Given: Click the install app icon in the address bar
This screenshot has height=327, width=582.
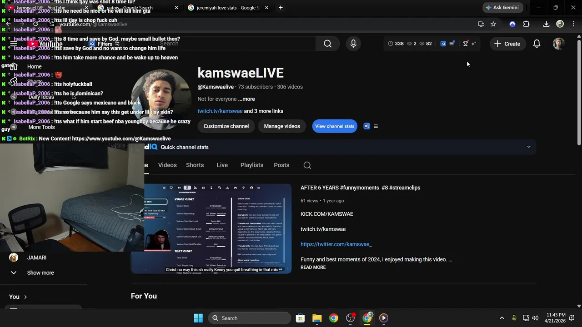Looking at the screenshot, I should [x=481, y=24].
